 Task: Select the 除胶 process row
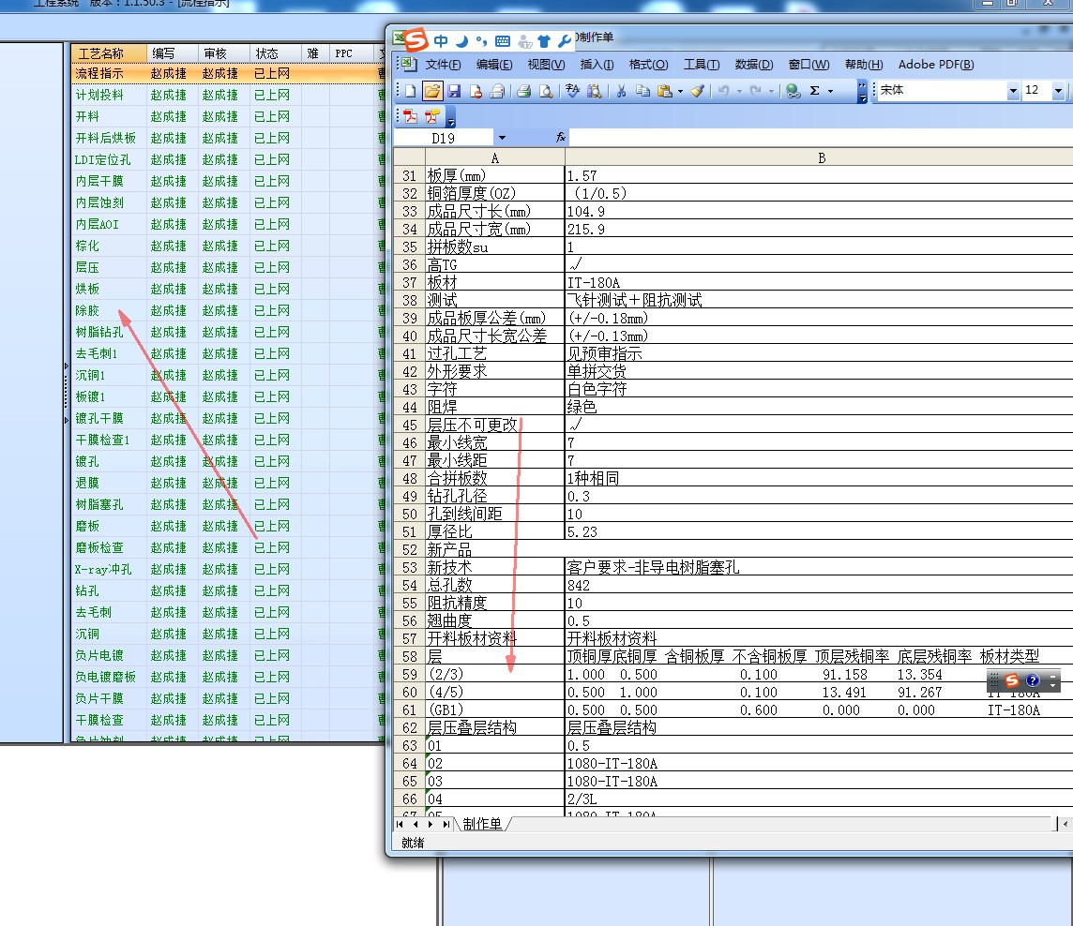click(x=228, y=310)
